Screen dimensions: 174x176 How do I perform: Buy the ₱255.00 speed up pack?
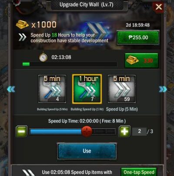(x=138, y=37)
